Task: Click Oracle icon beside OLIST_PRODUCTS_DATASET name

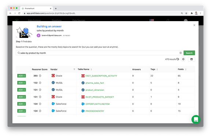Action: coord(83,97)
